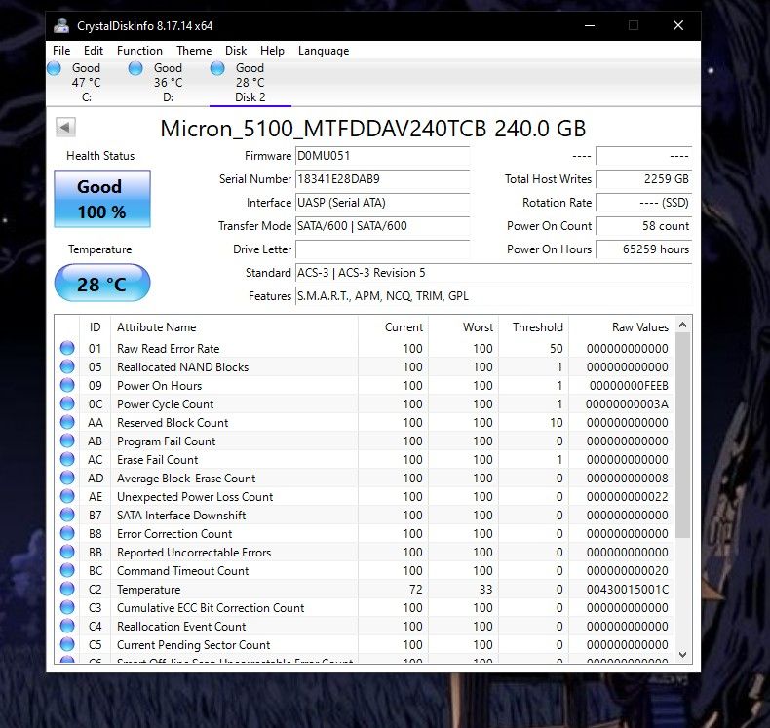Click status orb of Power On Hours attribute row
770x728 pixels.
click(67, 385)
